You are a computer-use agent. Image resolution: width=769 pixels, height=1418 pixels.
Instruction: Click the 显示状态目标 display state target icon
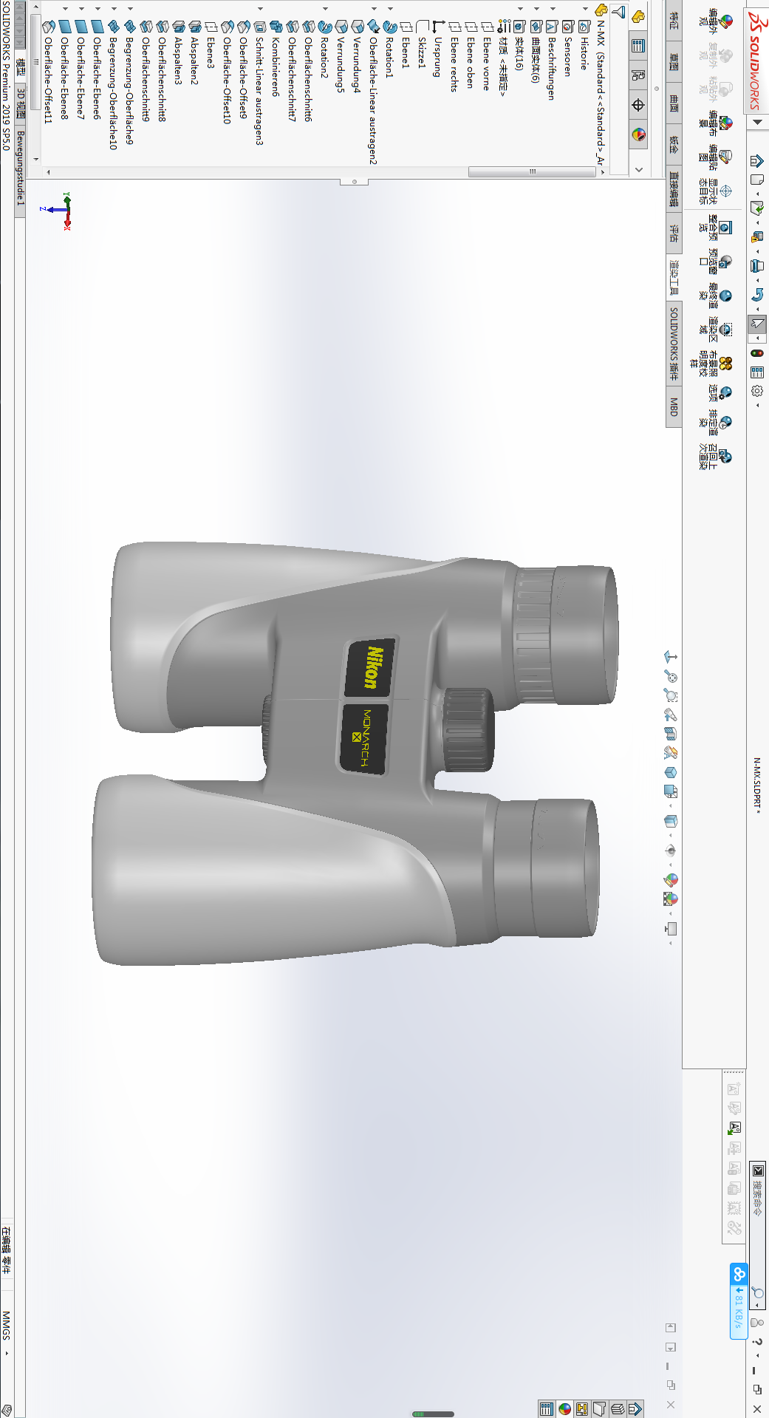pos(726,191)
